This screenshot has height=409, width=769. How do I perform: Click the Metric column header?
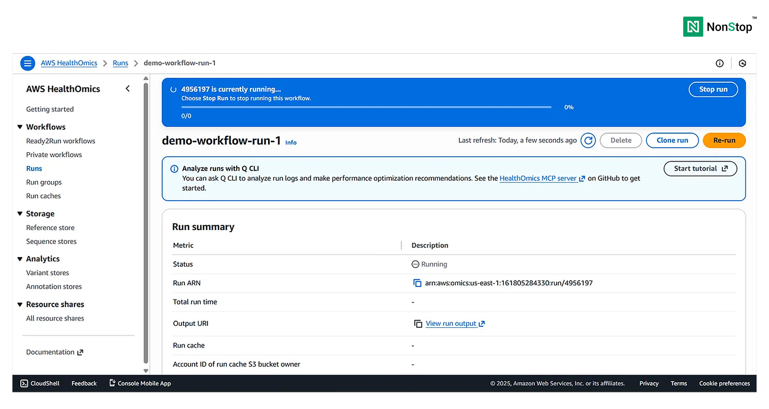point(183,245)
